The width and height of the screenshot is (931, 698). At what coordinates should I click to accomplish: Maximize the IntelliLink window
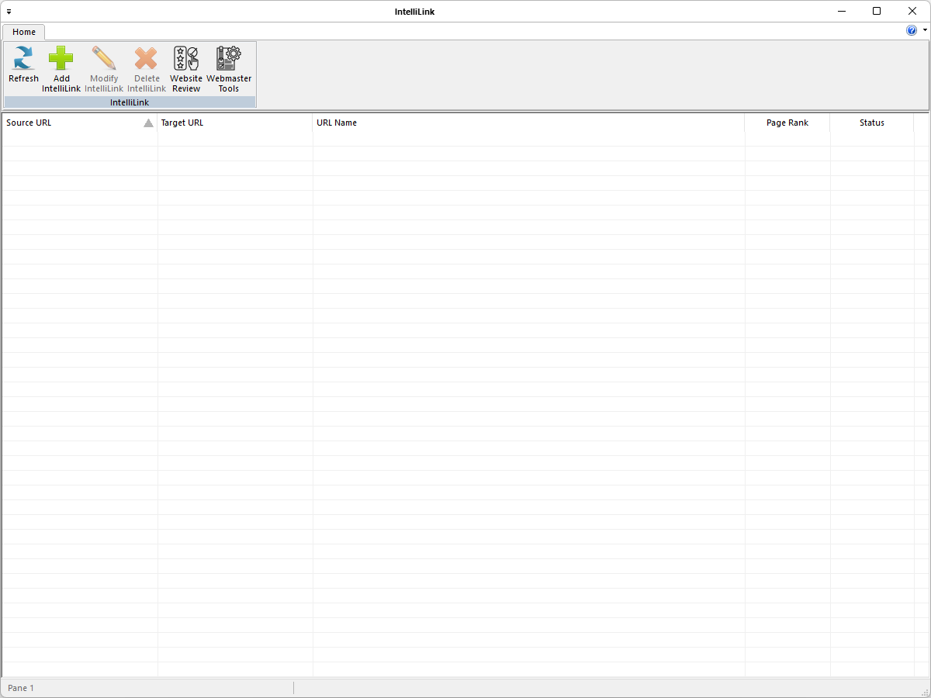click(x=877, y=11)
